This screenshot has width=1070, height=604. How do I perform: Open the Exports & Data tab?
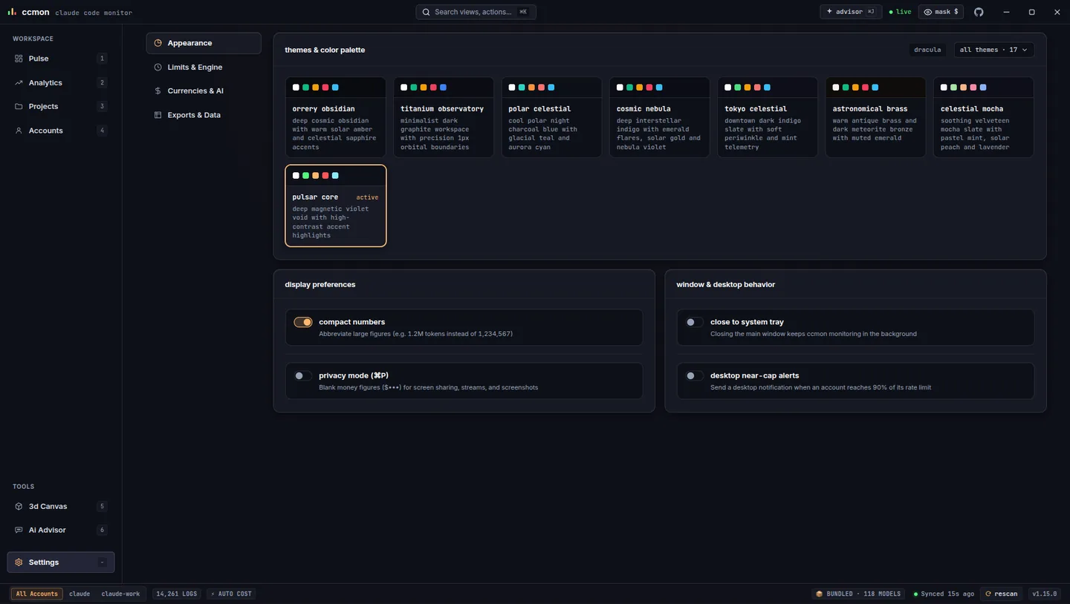point(204,115)
